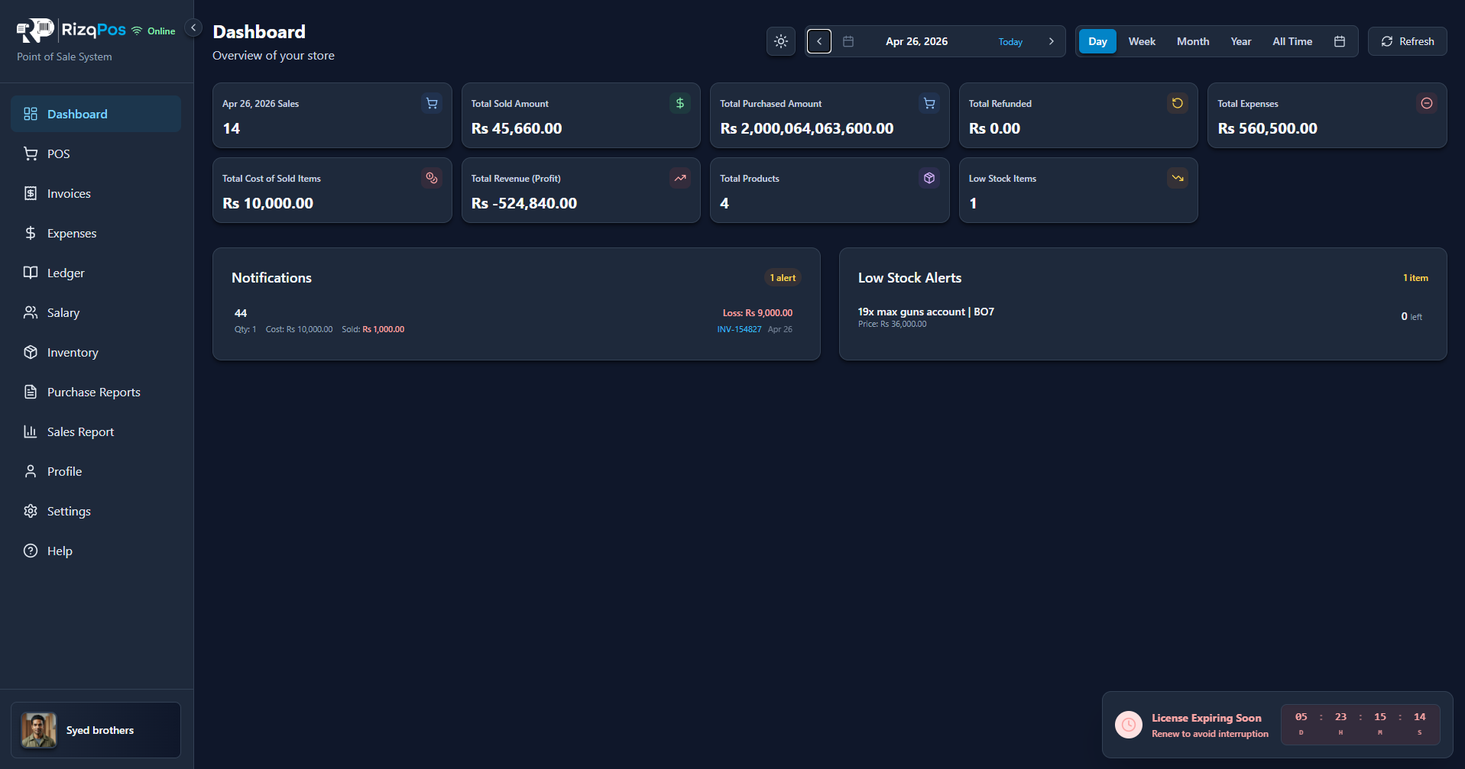The height and width of the screenshot is (769, 1465).
Task: Select the Day period filter
Action: [x=1097, y=41]
